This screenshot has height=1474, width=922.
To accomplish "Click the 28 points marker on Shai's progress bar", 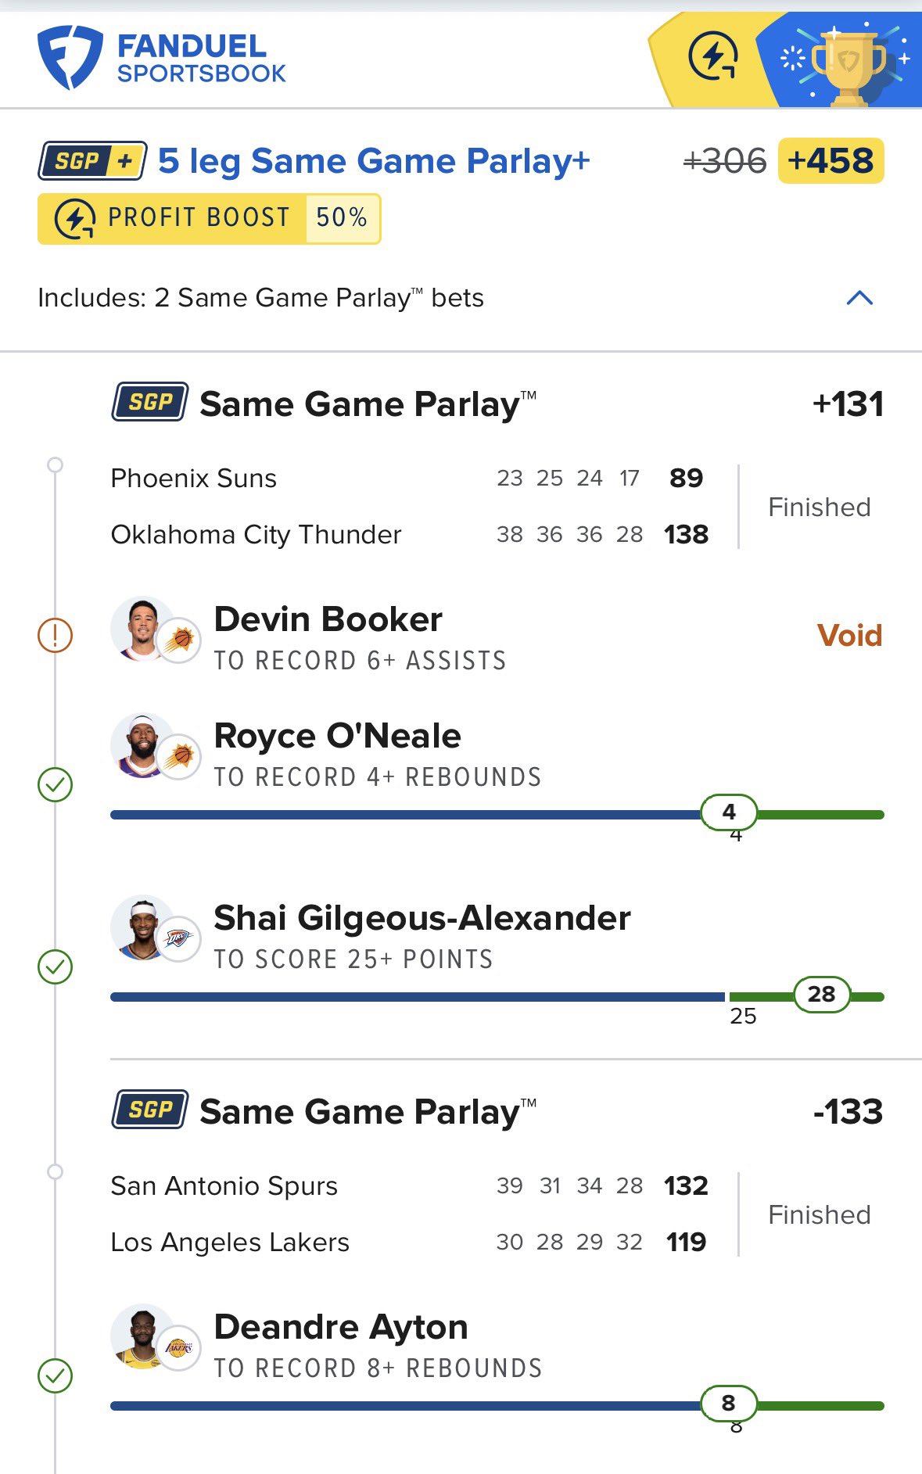I will pyautogui.click(x=821, y=995).
